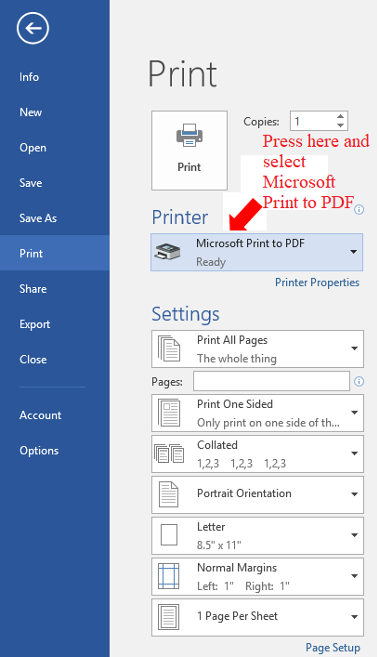The height and width of the screenshot is (657, 379).
Task: Click the printer icon on Print button
Action: coord(189,135)
